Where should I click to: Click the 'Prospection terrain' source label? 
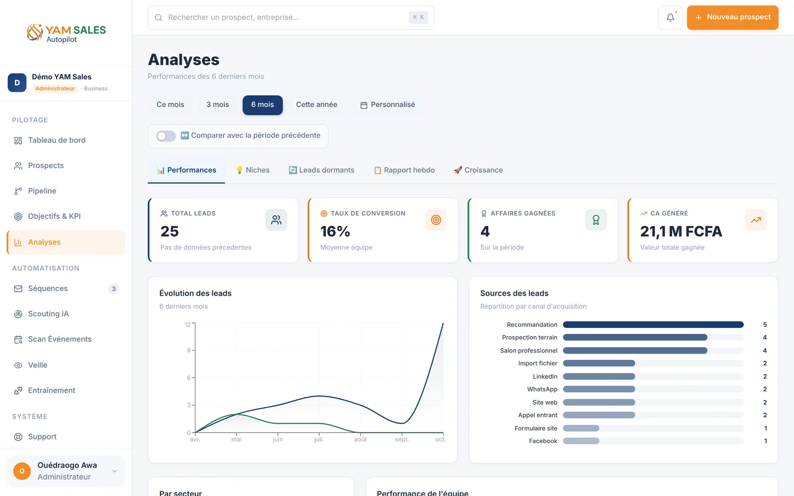529,338
